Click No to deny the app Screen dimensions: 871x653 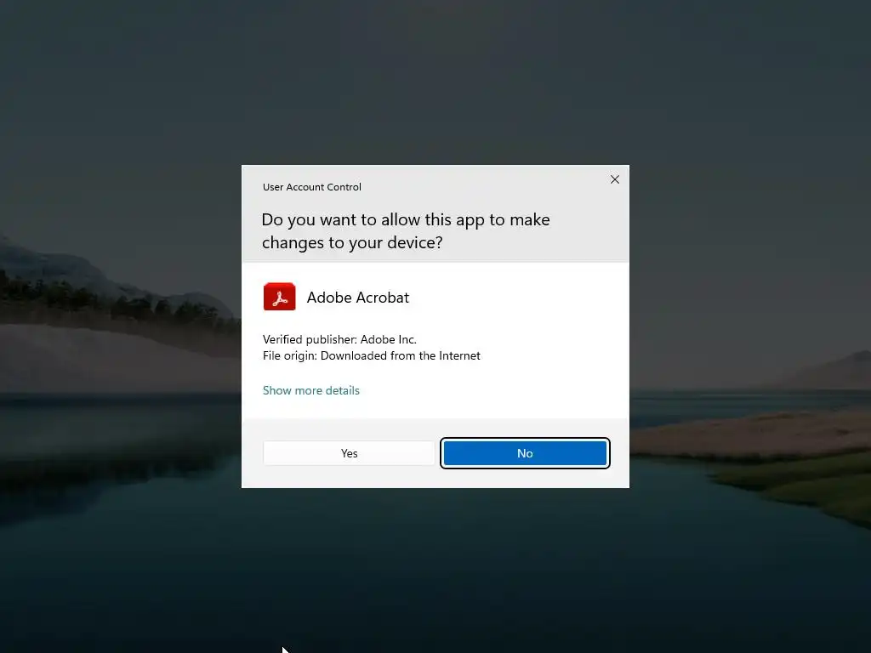[525, 453]
